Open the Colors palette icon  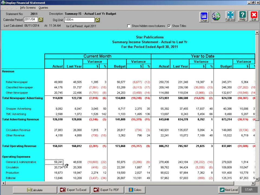[131, 190]
